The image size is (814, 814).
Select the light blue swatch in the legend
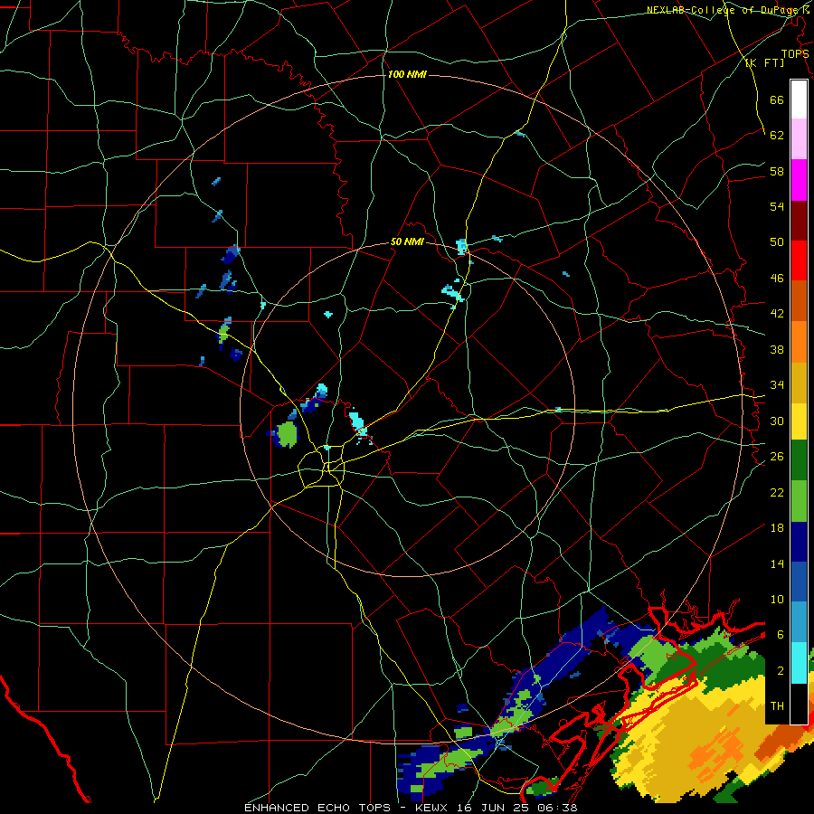799,622
